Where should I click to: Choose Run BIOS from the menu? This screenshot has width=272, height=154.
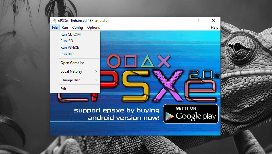pyautogui.click(x=68, y=54)
